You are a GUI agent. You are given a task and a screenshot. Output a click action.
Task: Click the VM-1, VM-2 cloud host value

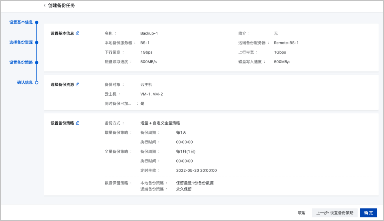[x=152, y=94]
